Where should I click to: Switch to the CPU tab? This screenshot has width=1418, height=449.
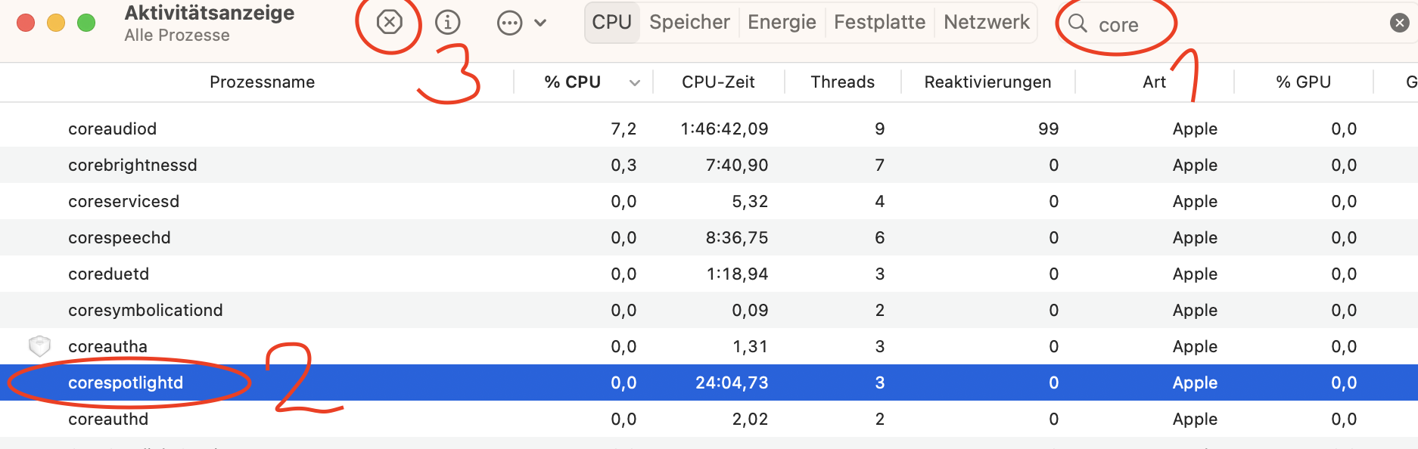611,23
